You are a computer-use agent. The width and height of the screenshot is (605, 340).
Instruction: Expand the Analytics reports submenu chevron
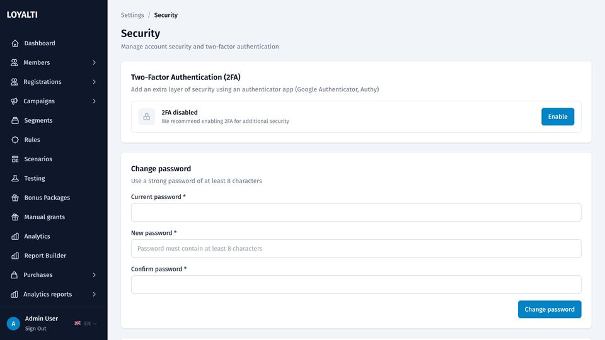pos(94,294)
